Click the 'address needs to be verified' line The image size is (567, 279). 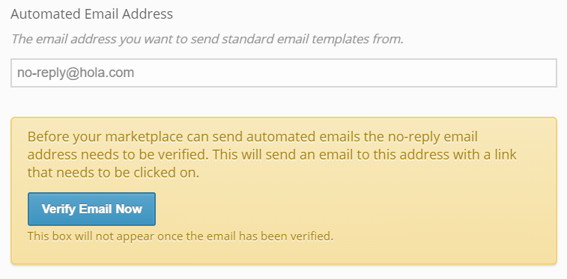272,155
